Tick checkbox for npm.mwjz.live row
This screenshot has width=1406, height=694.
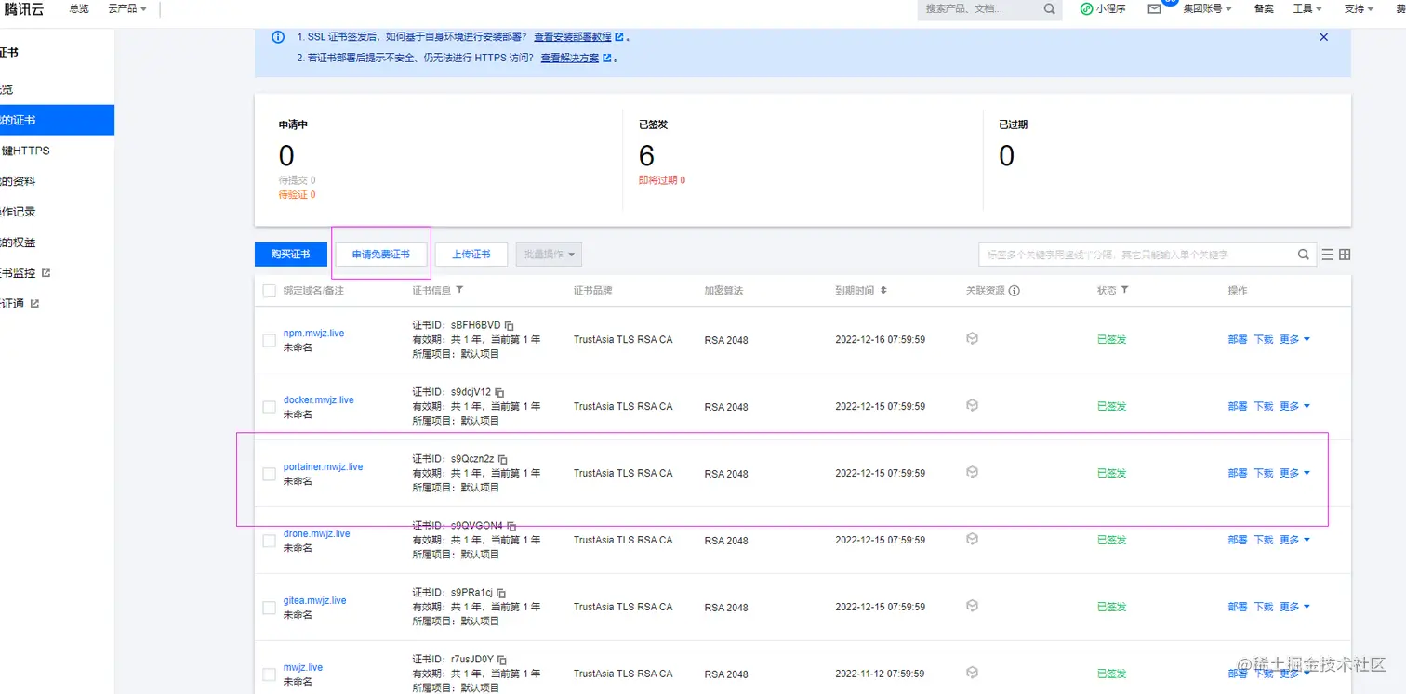pos(269,340)
